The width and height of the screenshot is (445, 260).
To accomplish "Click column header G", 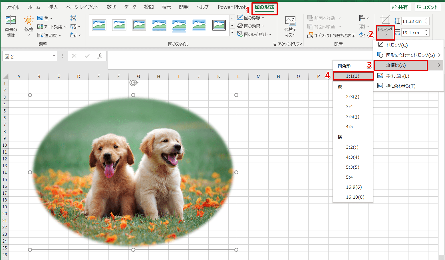I will click(x=138, y=76).
